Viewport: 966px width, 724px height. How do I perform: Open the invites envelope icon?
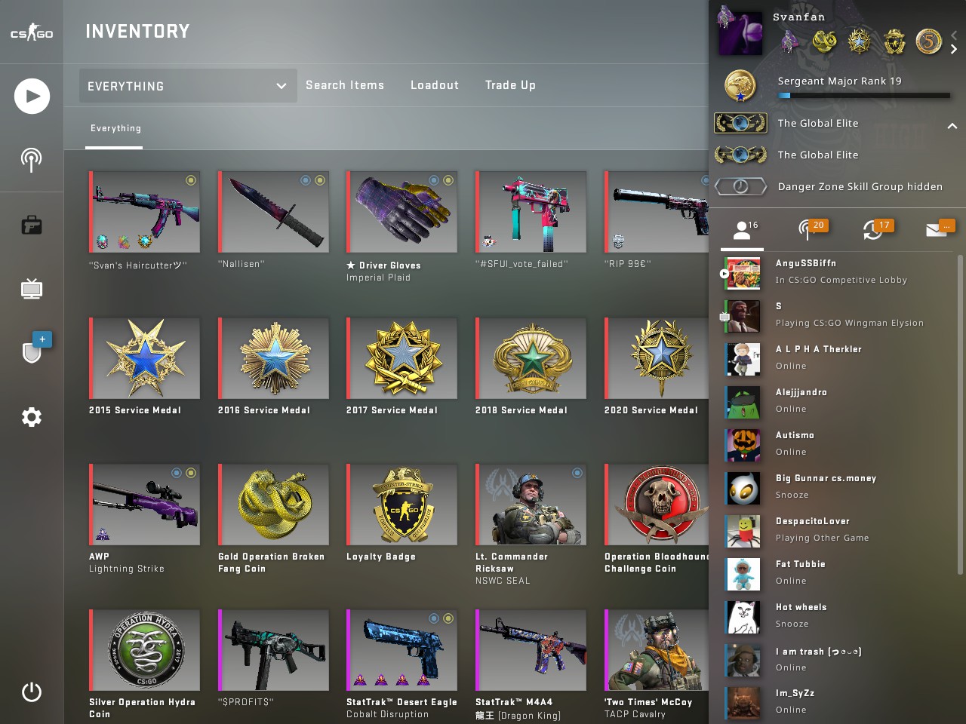coord(940,229)
